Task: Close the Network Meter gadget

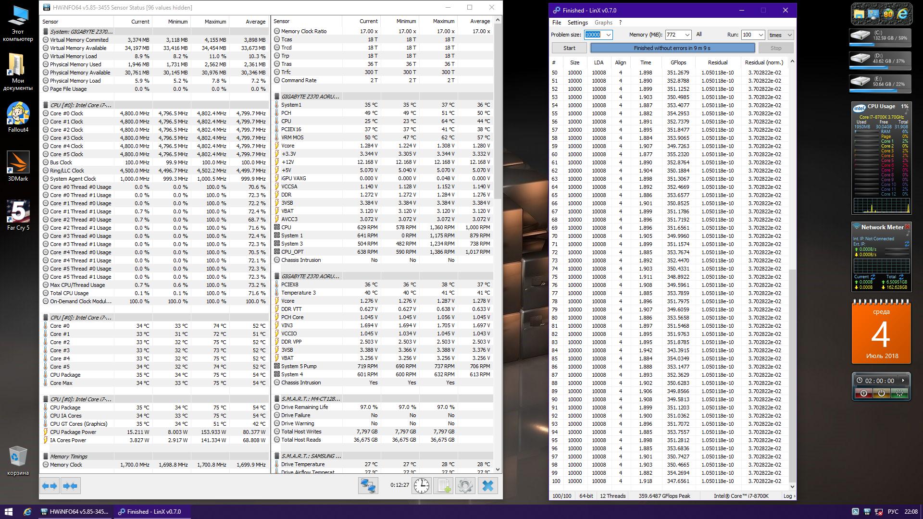Action: pyautogui.click(x=907, y=227)
